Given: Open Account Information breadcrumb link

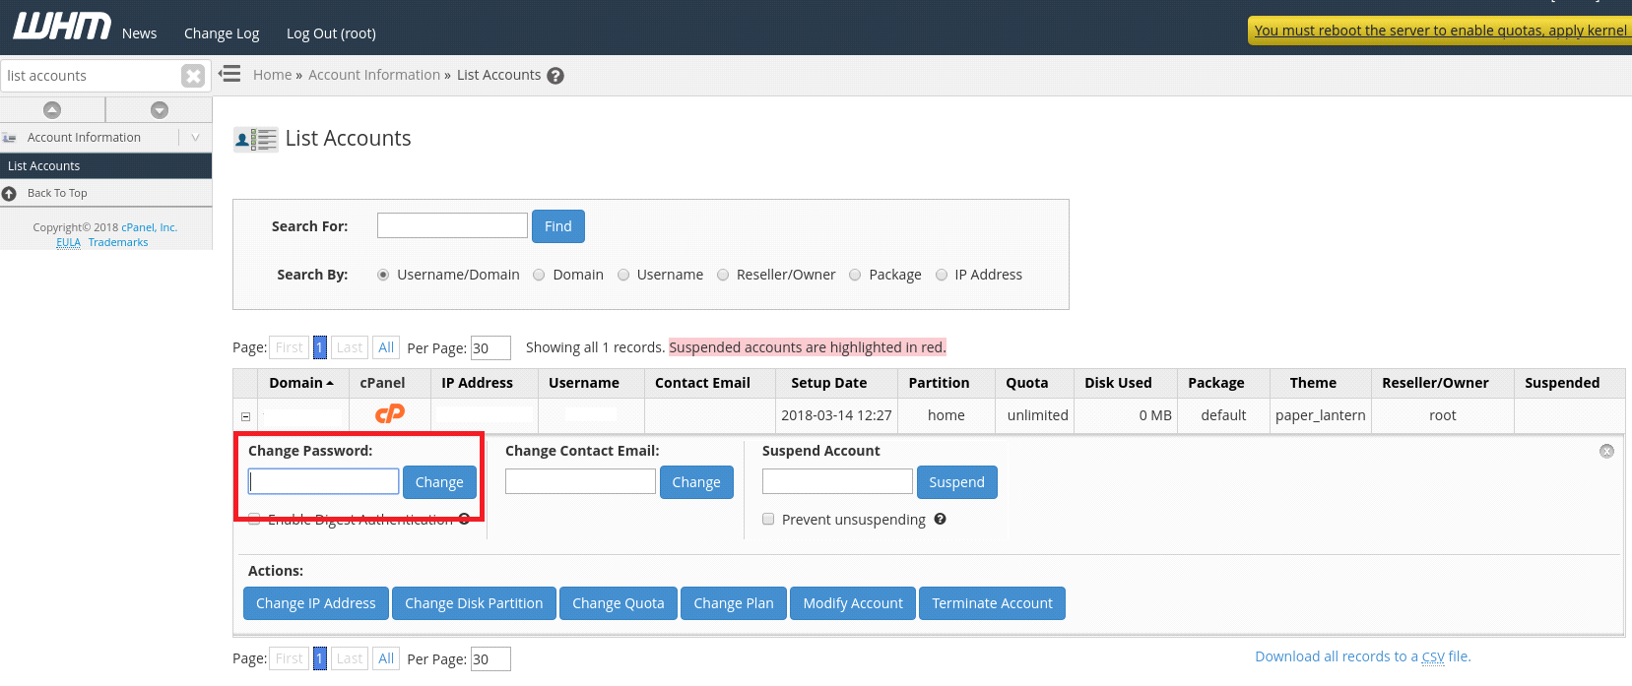Looking at the screenshot, I should pos(374,75).
